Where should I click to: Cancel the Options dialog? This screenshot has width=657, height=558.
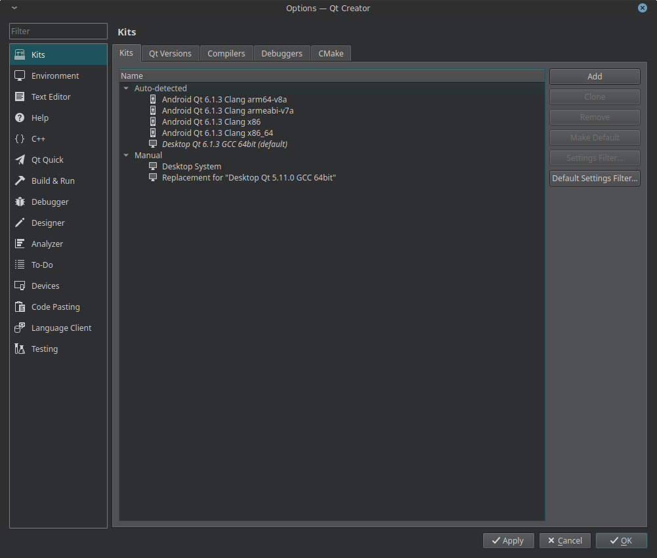point(565,541)
